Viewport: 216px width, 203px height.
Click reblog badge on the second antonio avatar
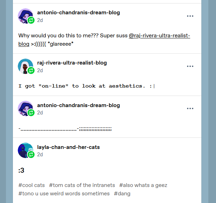coord(31,113)
